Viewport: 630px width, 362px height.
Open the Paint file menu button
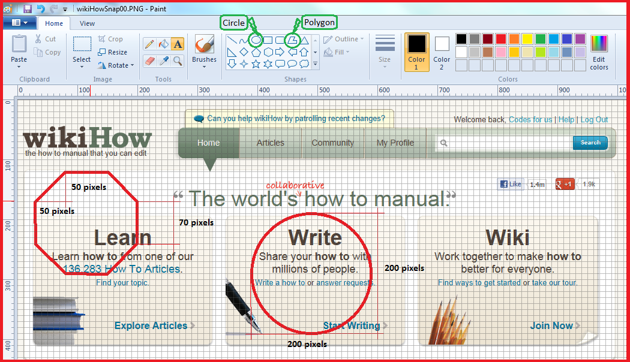coord(19,23)
